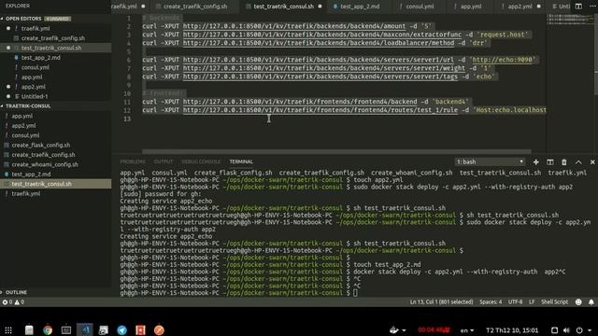Click the terminal prompt input line
The image size is (598, 336).
356,293
